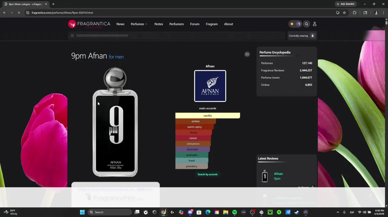388x217 pixels.
Task: Open the site search magnifier icon
Action: 306,24
